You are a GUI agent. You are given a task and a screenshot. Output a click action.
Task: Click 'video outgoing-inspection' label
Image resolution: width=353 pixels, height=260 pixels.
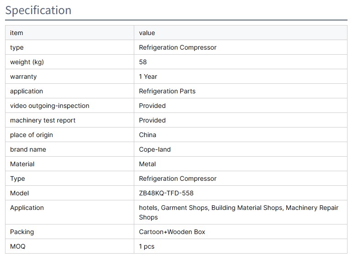(x=49, y=106)
